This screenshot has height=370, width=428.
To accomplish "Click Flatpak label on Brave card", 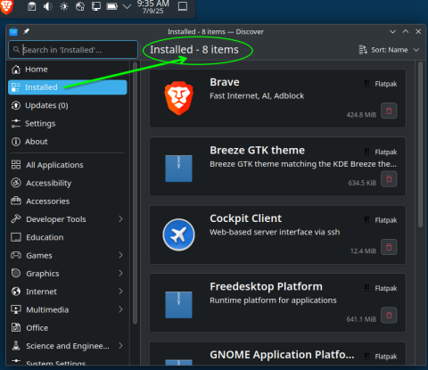I will [385, 84].
